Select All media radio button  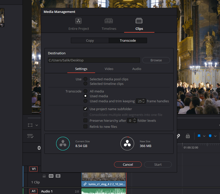pos(86,91)
